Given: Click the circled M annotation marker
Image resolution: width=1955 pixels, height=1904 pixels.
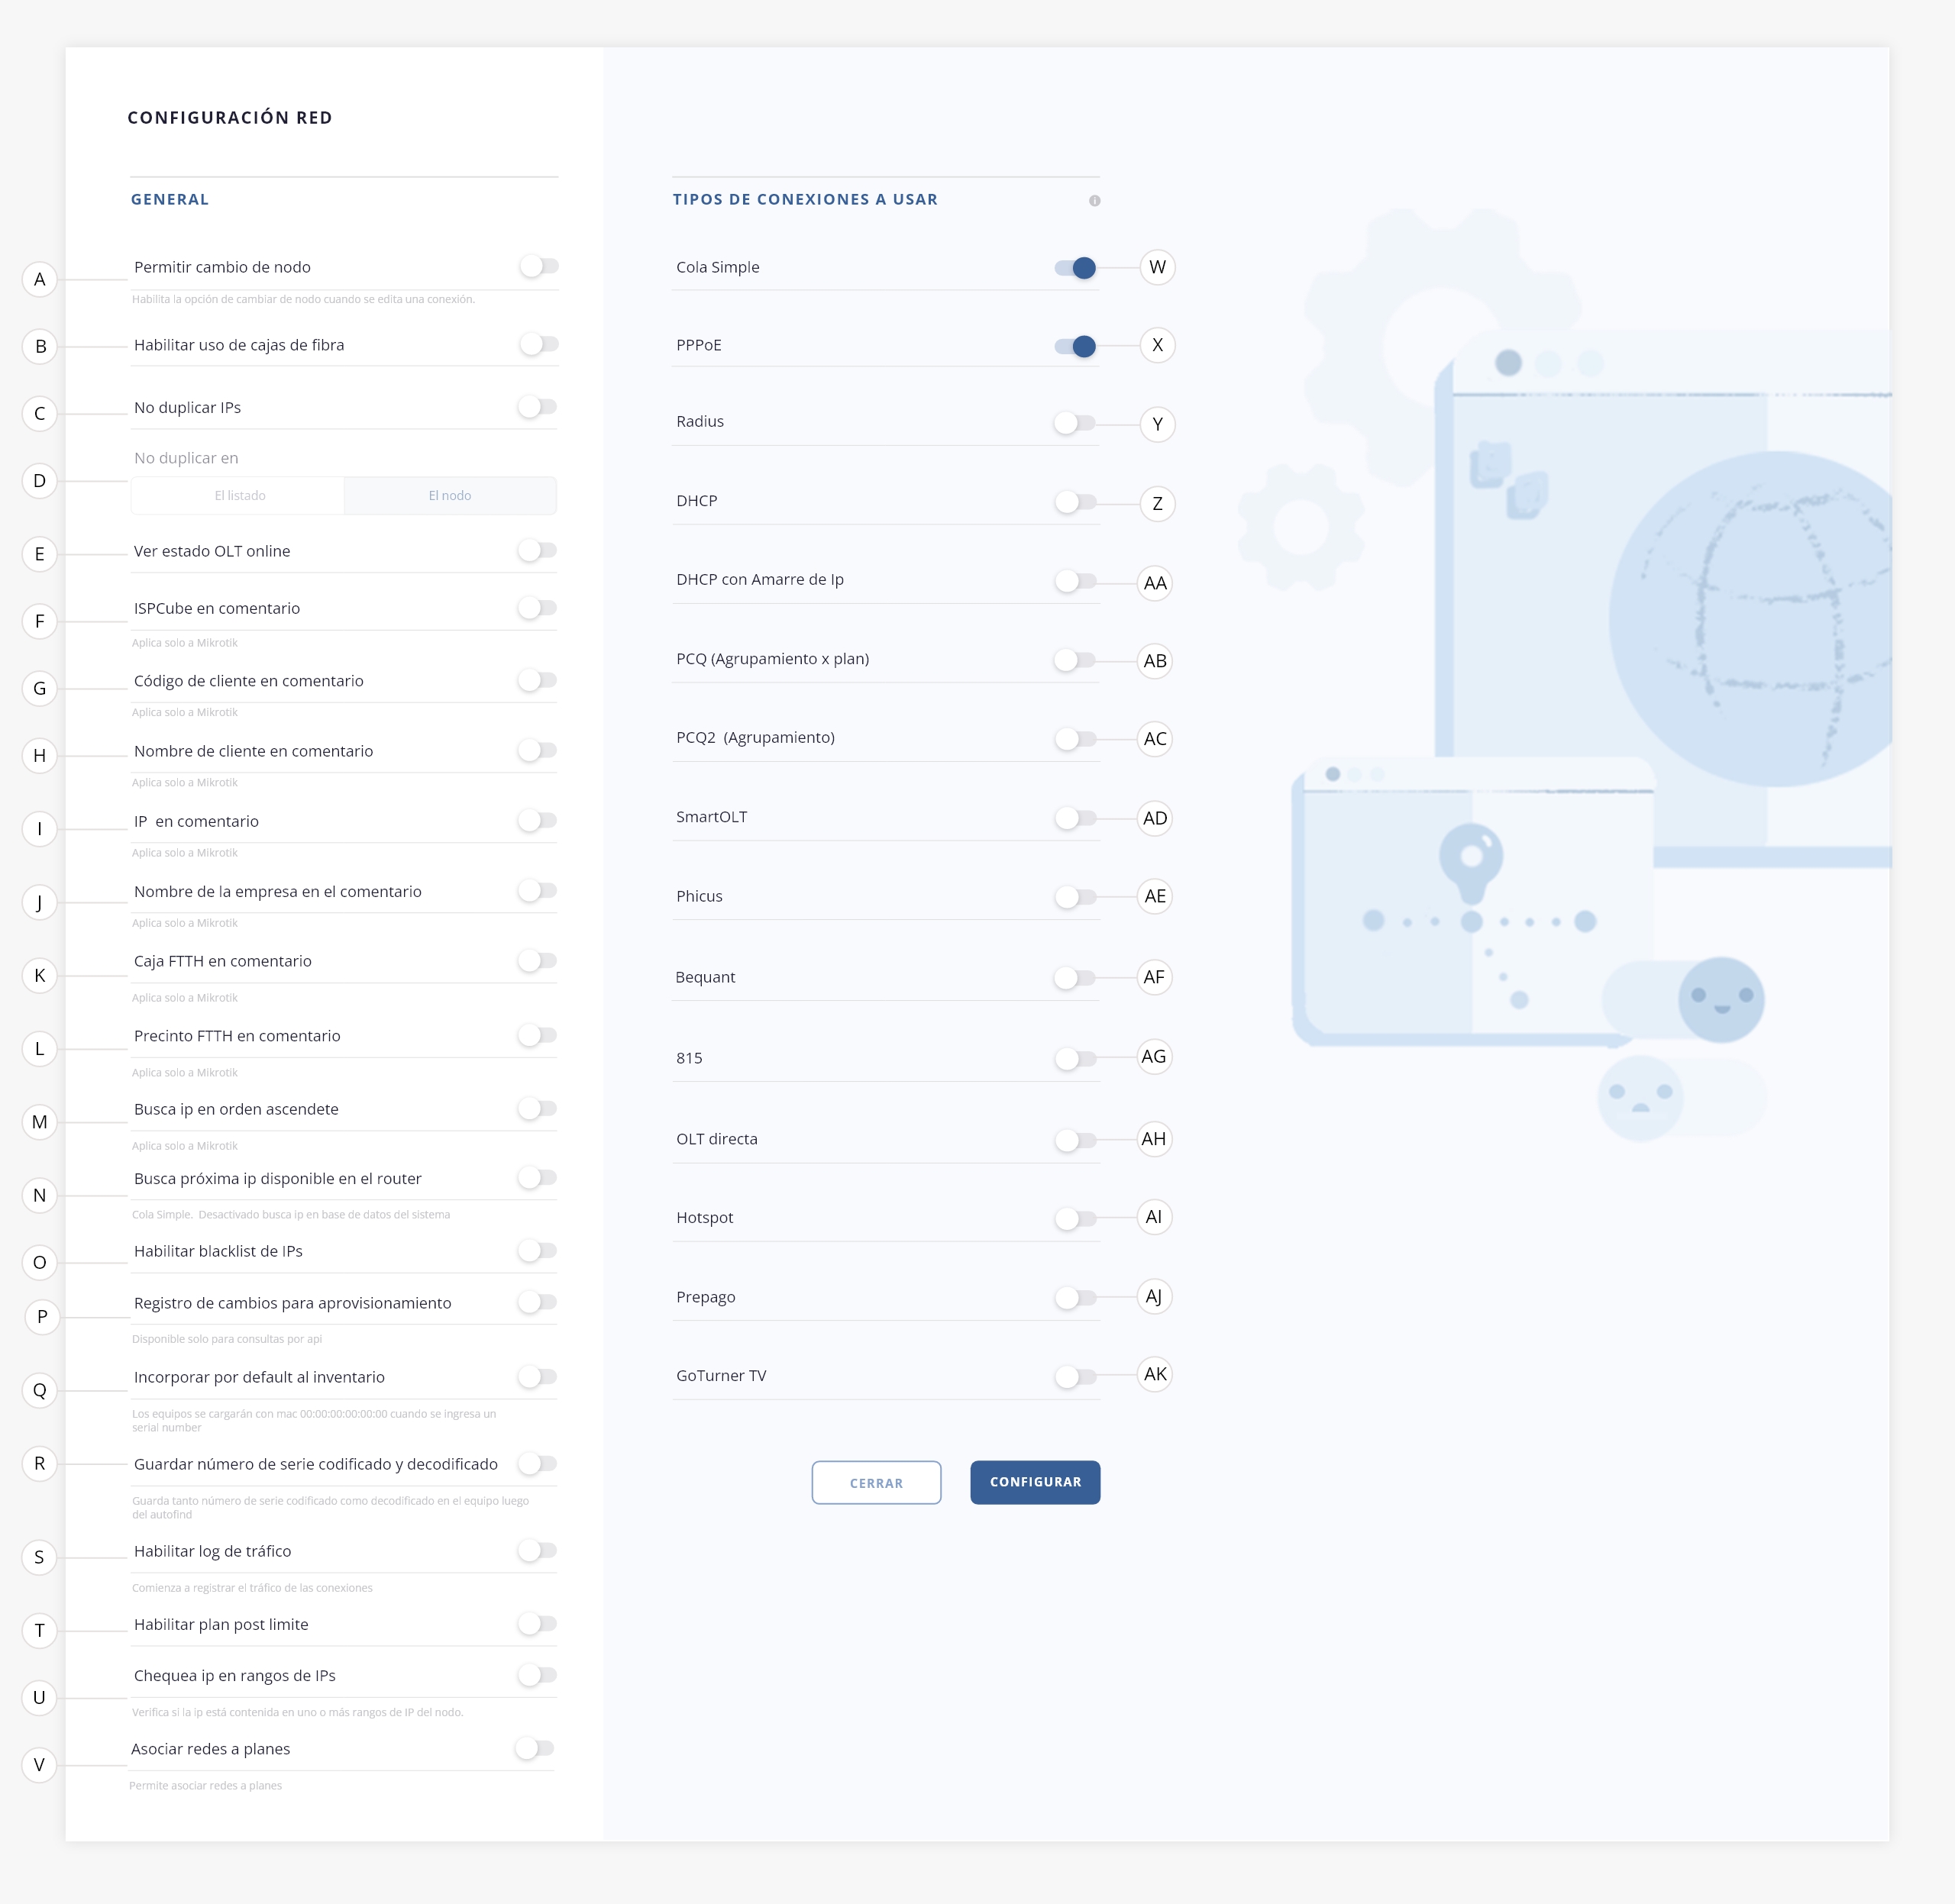Looking at the screenshot, I should (x=40, y=1122).
